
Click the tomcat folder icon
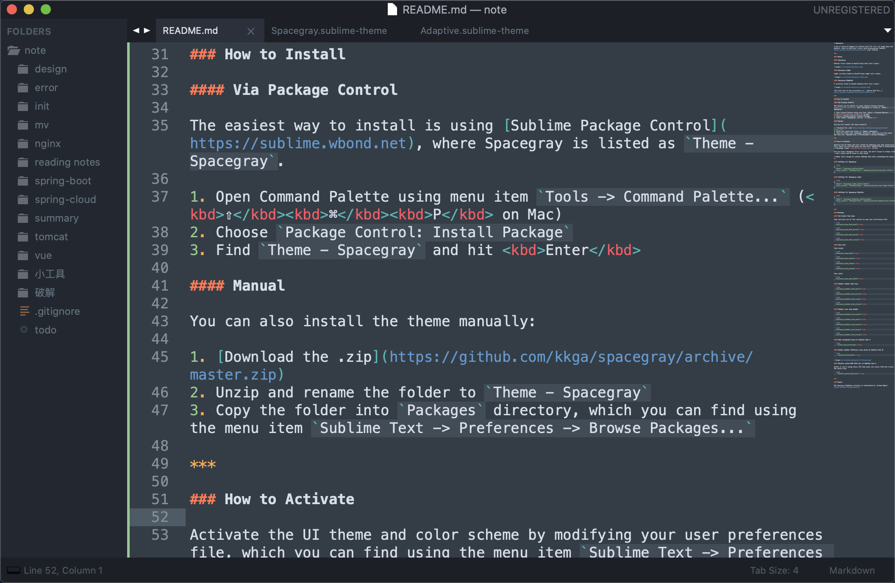(x=23, y=237)
